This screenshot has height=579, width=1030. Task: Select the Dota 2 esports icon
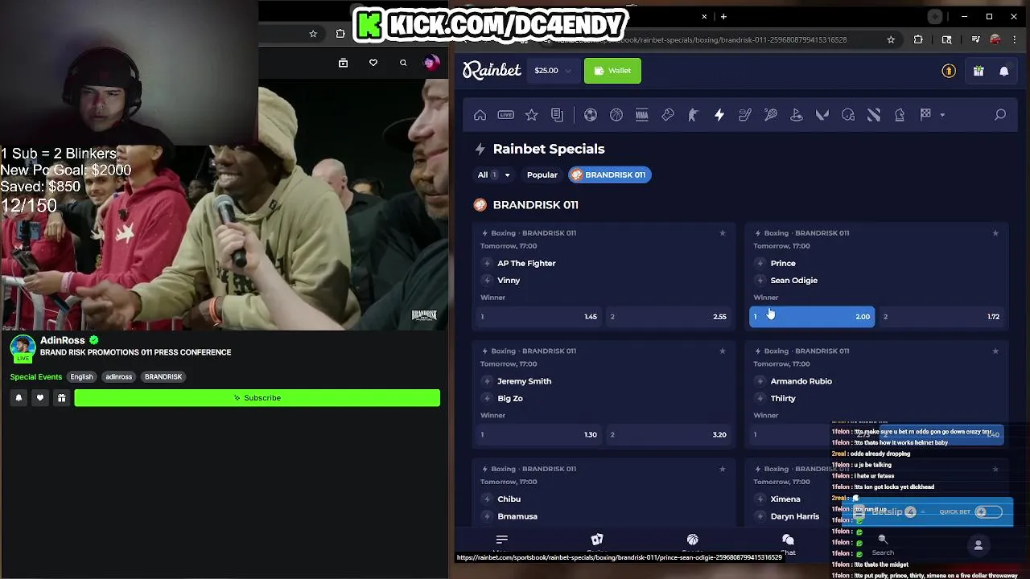click(874, 115)
